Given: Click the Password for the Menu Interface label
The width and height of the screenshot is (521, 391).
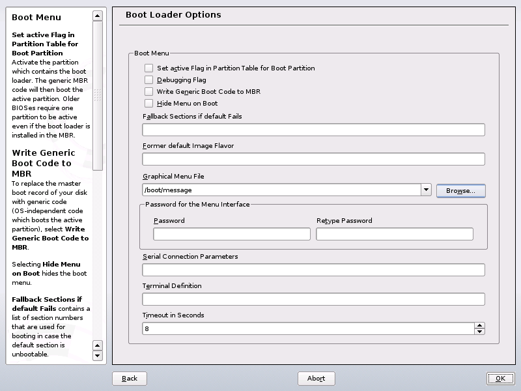Looking at the screenshot, I should click(197, 204).
